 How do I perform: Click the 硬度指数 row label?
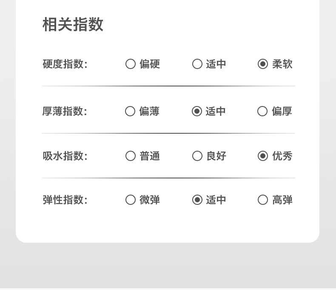(65, 64)
